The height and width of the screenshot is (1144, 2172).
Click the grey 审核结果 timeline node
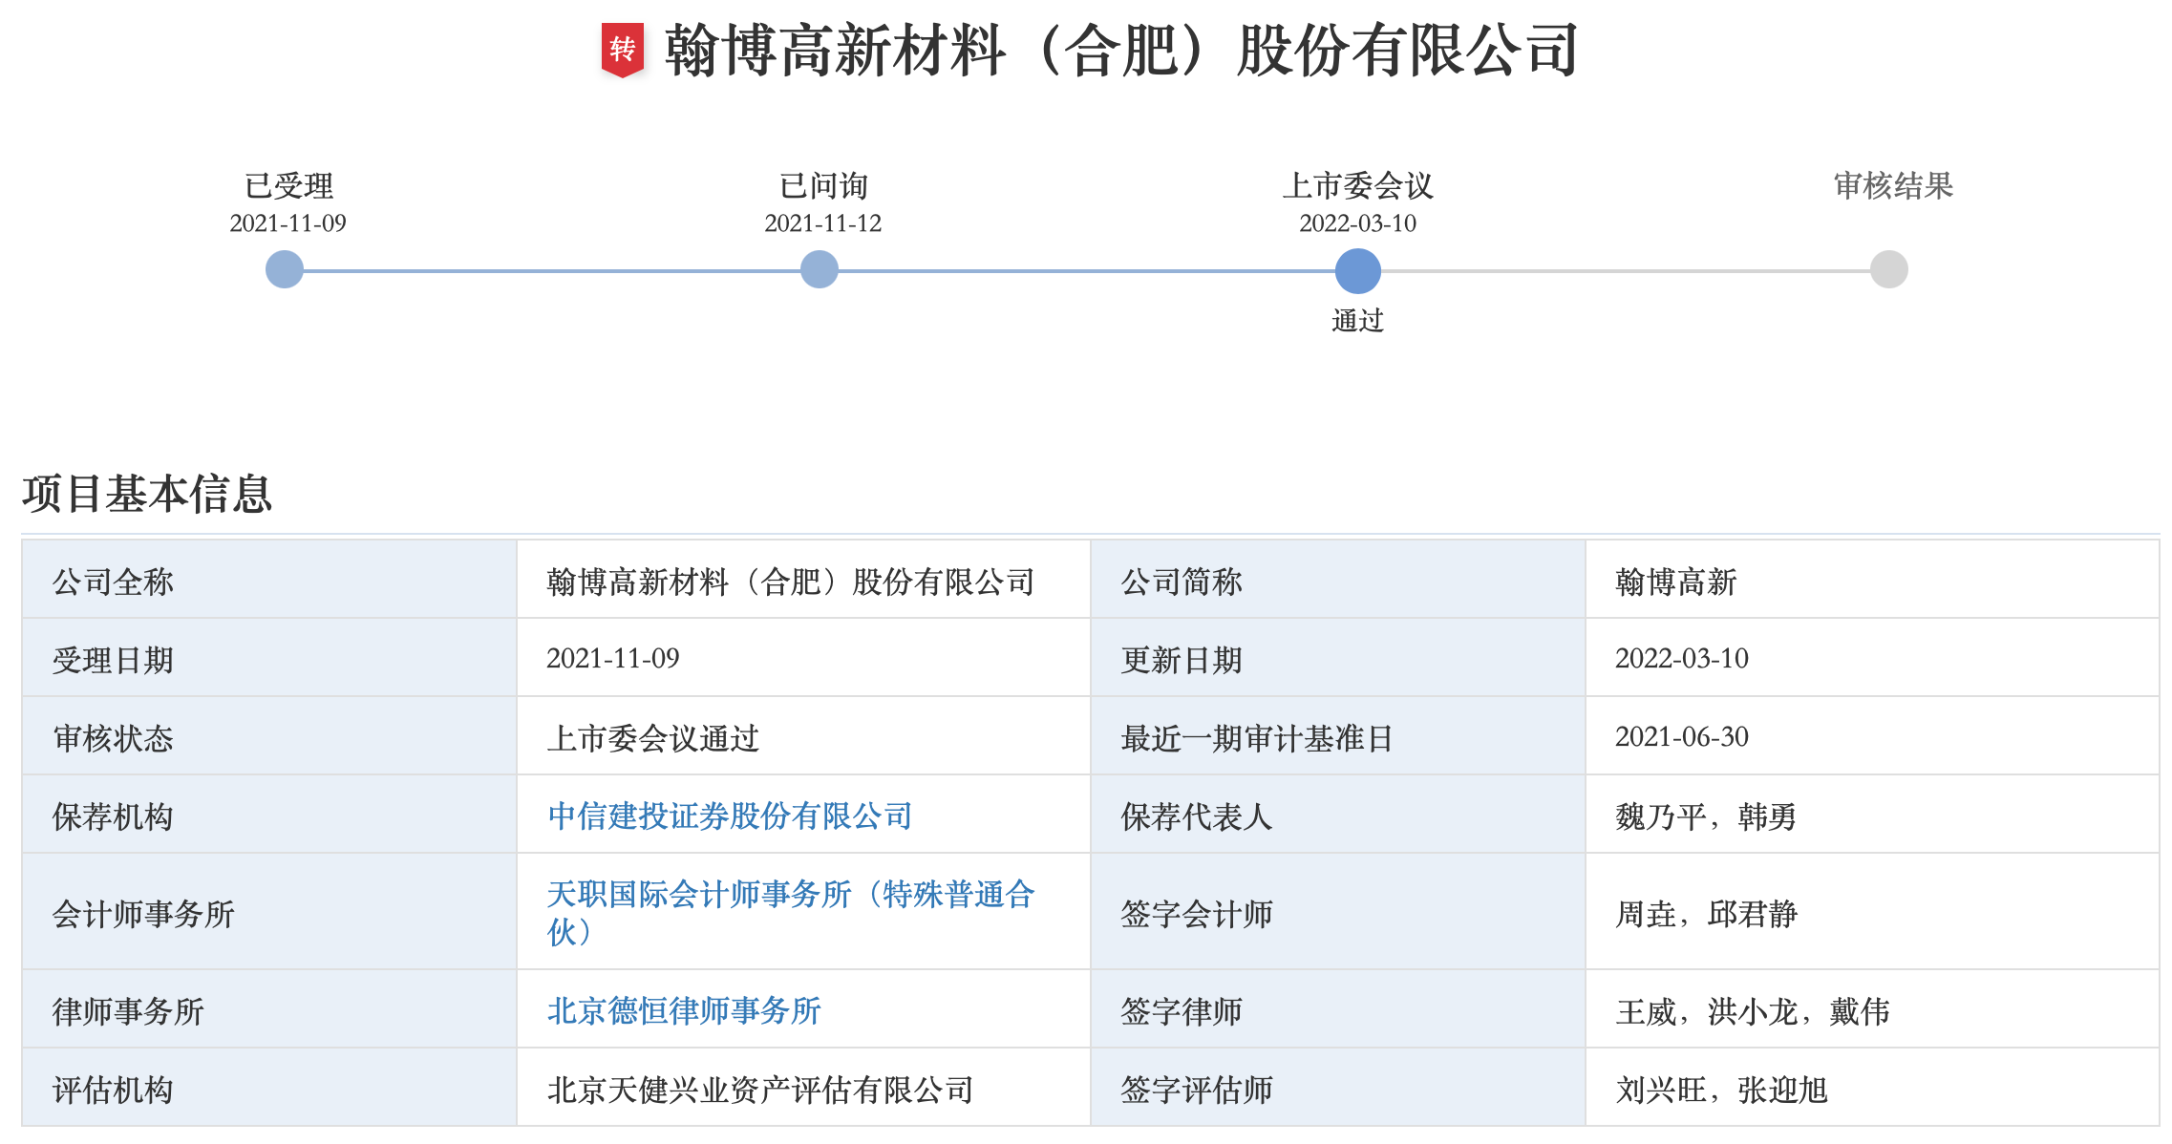(1889, 269)
